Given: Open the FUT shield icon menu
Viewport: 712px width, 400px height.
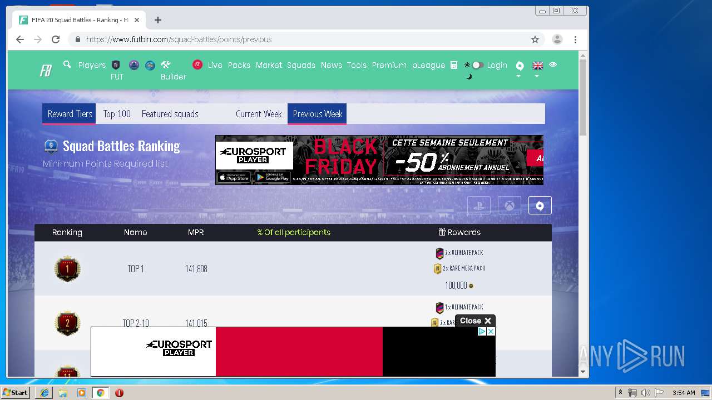Looking at the screenshot, I should pyautogui.click(x=116, y=65).
